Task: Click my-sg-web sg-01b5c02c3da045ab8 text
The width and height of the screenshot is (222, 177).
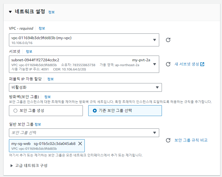Action: (x=44, y=144)
